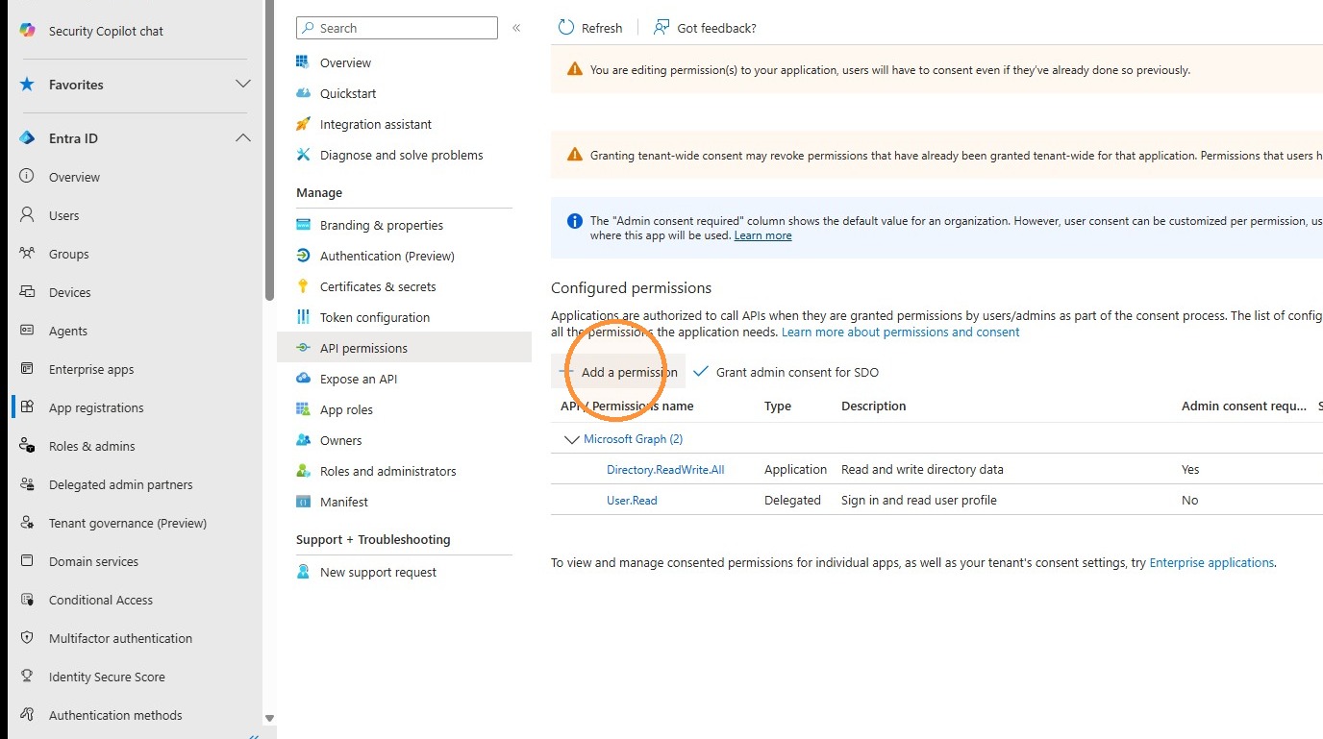Click the Got feedback person icon
The height and width of the screenshot is (739, 1323).
tap(661, 28)
